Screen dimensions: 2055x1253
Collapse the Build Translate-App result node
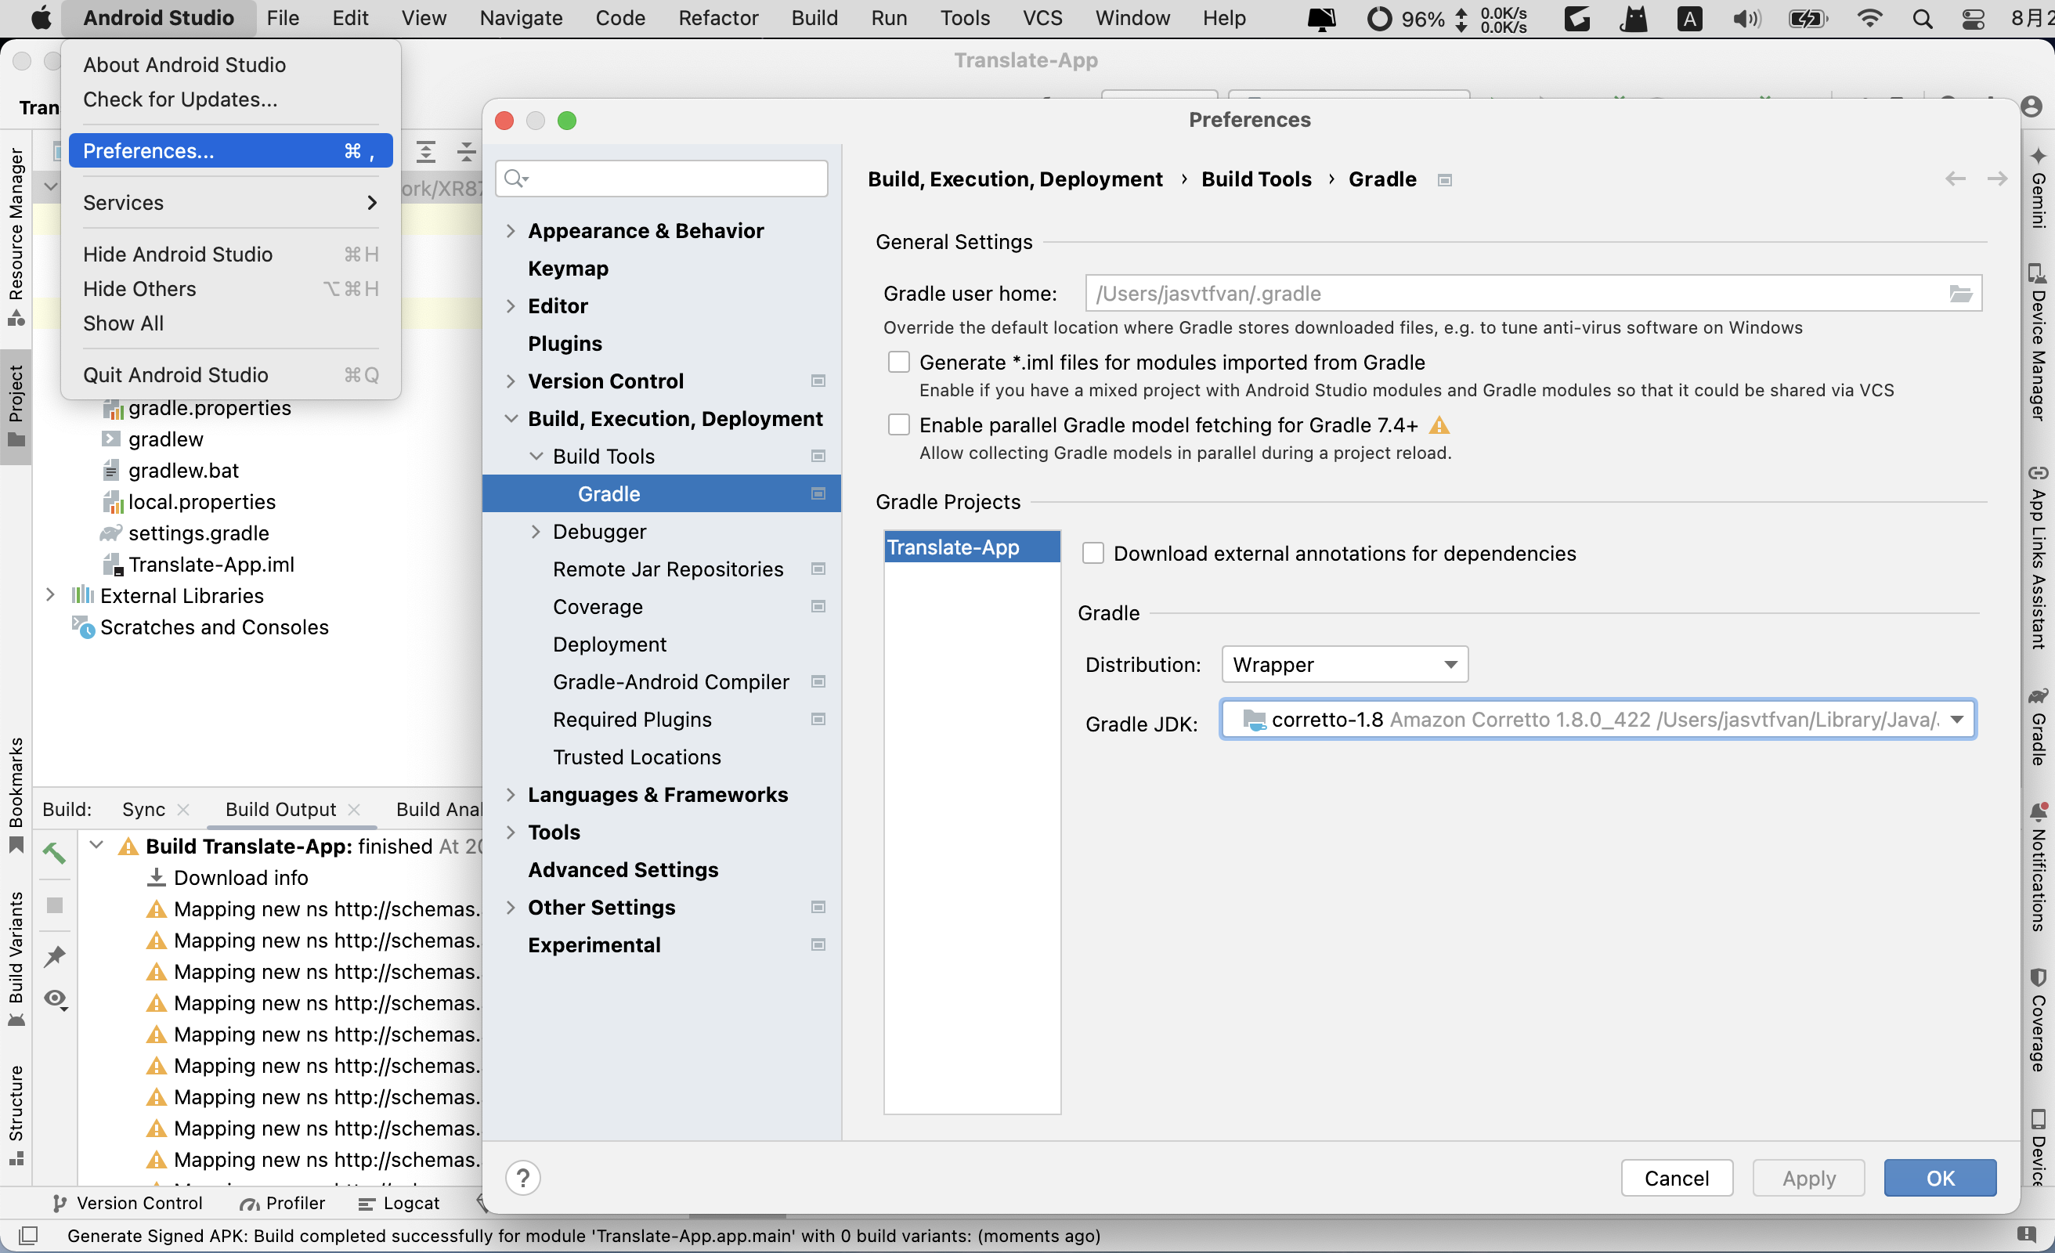coord(97,845)
